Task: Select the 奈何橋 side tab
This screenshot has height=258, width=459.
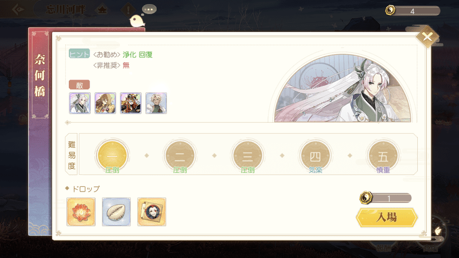Action: (x=40, y=75)
